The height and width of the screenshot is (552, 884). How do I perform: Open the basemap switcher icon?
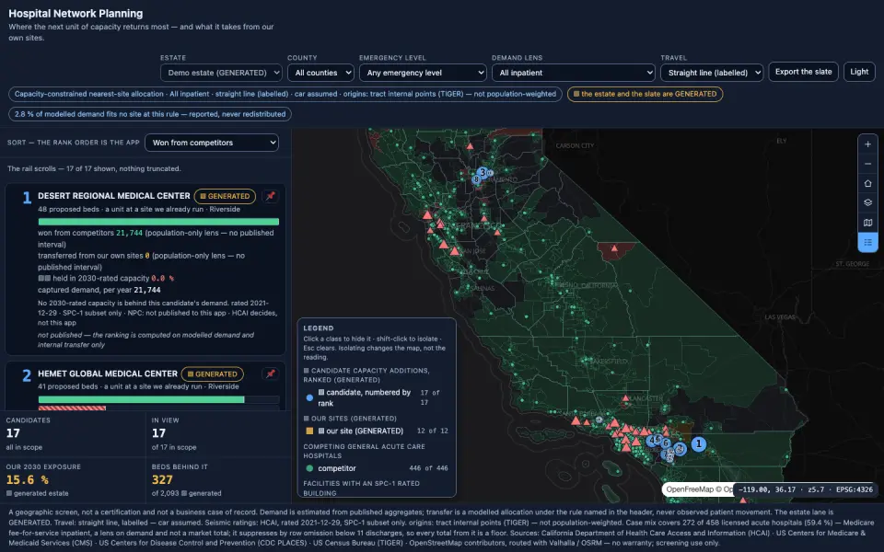tap(867, 223)
